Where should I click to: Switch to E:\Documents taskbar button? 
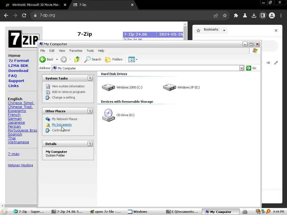tap(182, 212)
